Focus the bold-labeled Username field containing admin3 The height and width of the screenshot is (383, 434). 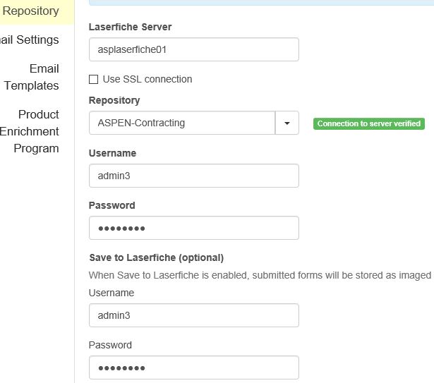click(193, 176)
